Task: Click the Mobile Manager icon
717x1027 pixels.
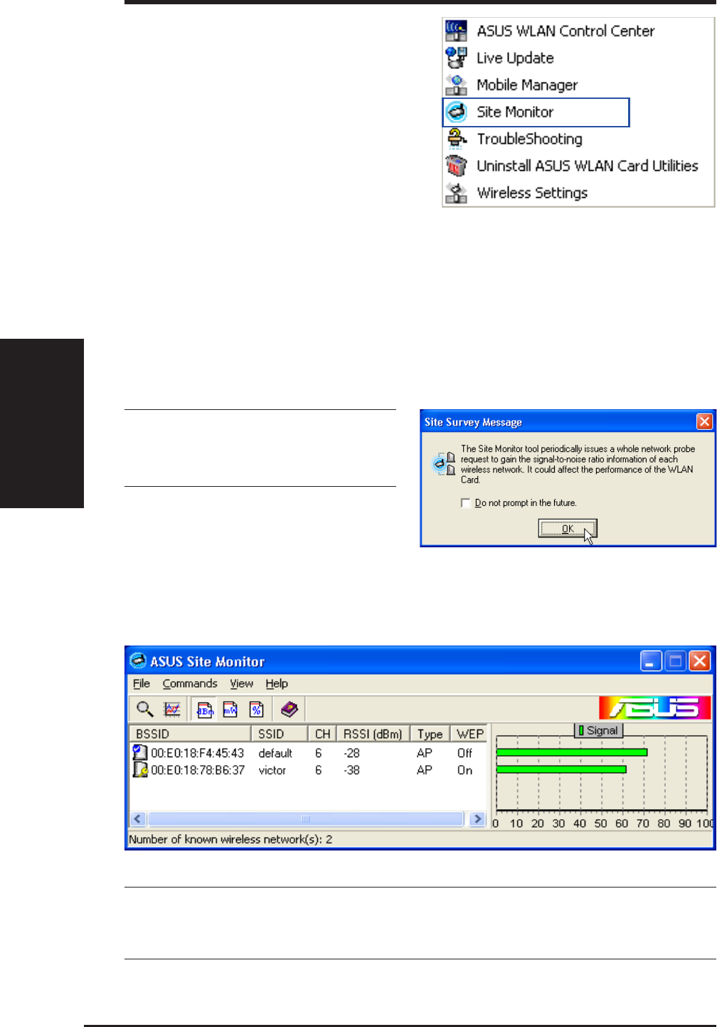Action: coord(456,85)
